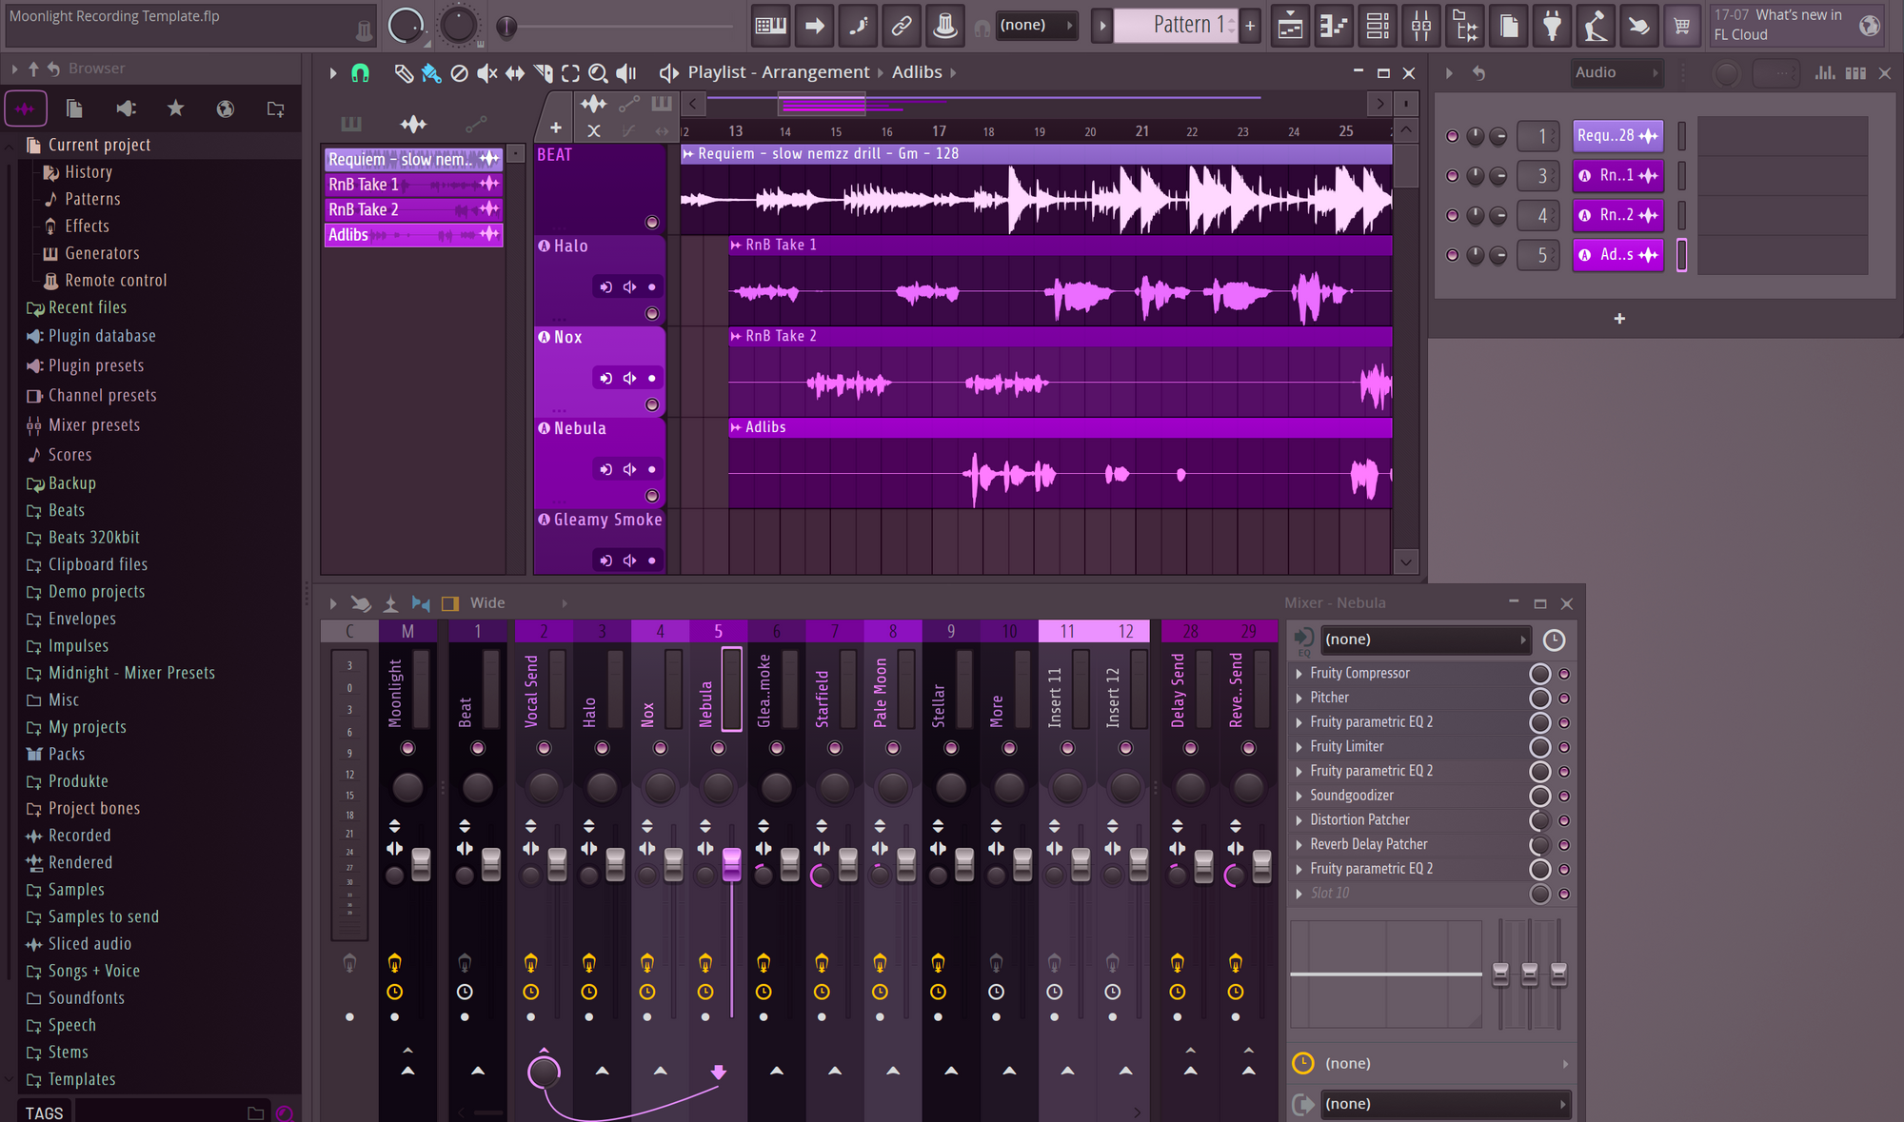This screenshot has width=1904, height=1122.
Task: Open the mixer output (none) dropdown at bottom
Action: click(x=1444, y=1105)
